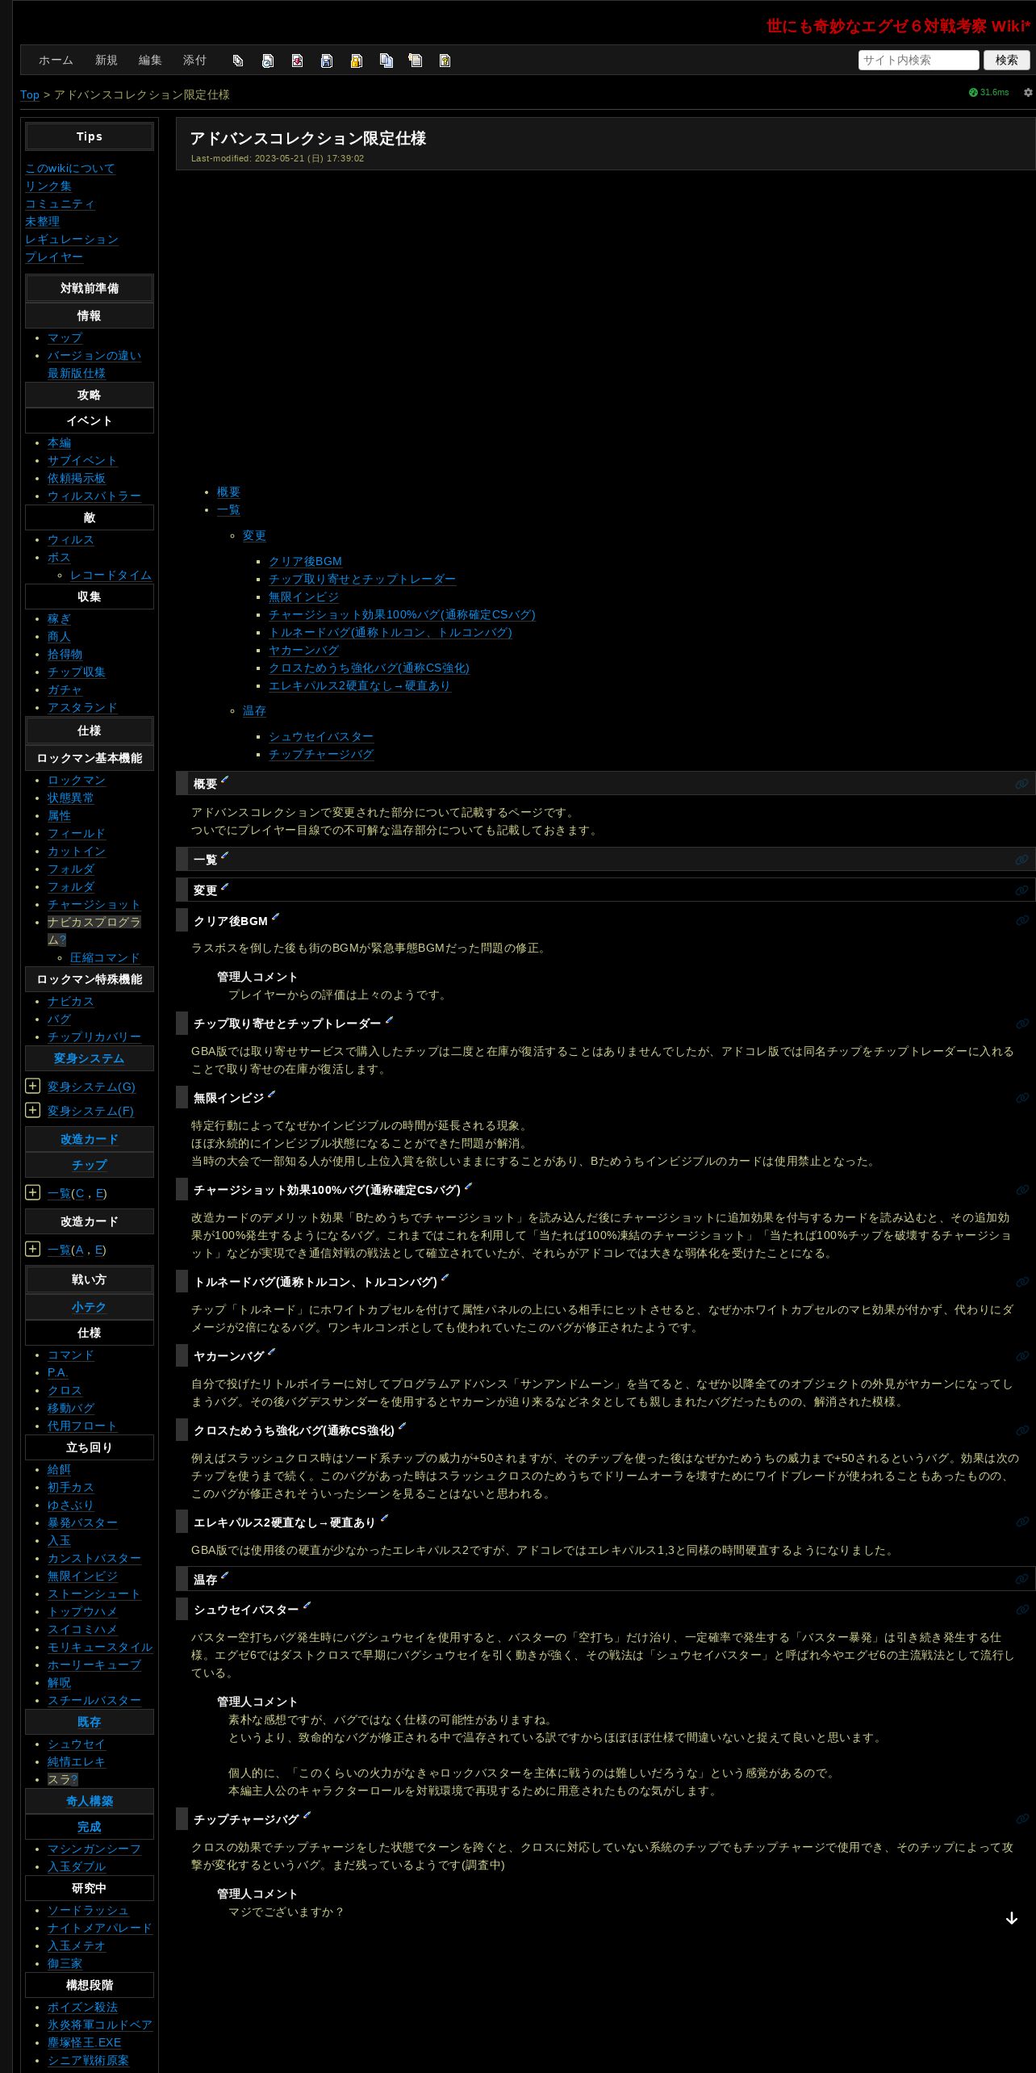Click the anchor link icon on クリア後BGM row
This screenshot has height=2073, width=1036.
[x=1021, y=920]
